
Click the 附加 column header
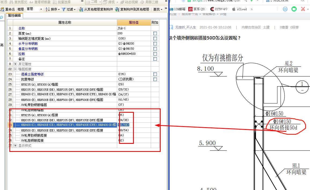pos(155,23)
